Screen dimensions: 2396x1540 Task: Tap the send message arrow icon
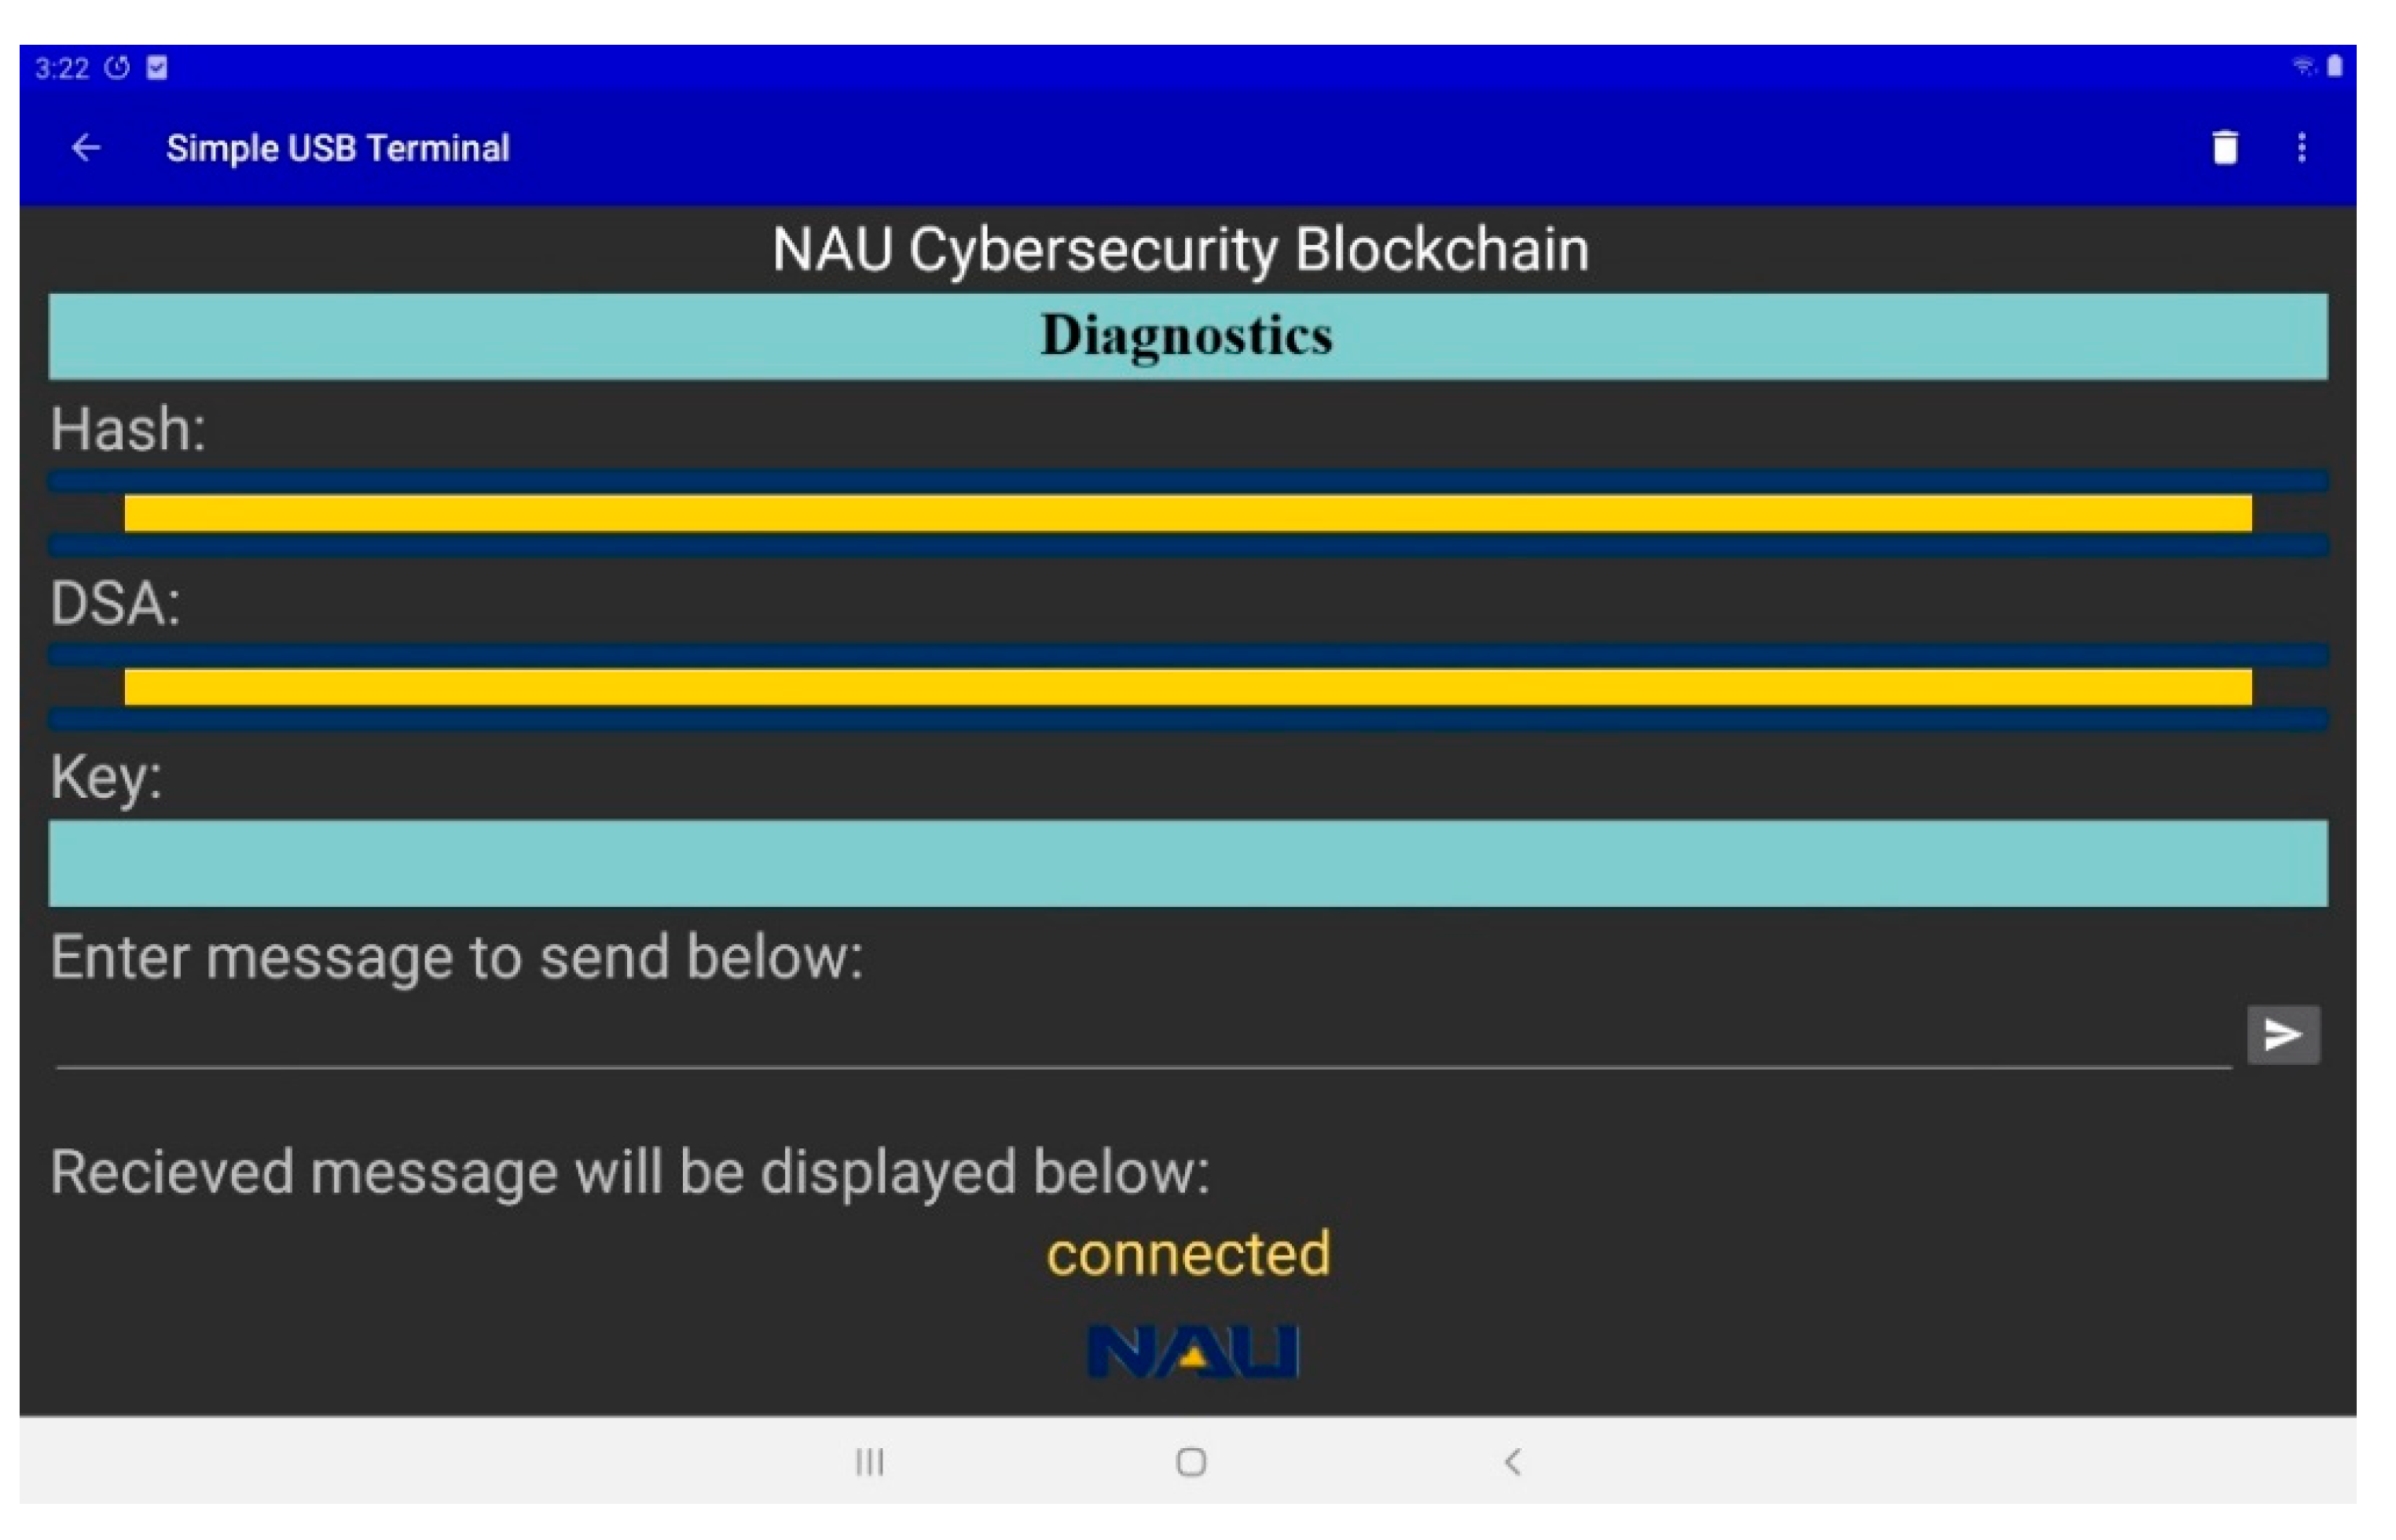tap(2282, 1034)
